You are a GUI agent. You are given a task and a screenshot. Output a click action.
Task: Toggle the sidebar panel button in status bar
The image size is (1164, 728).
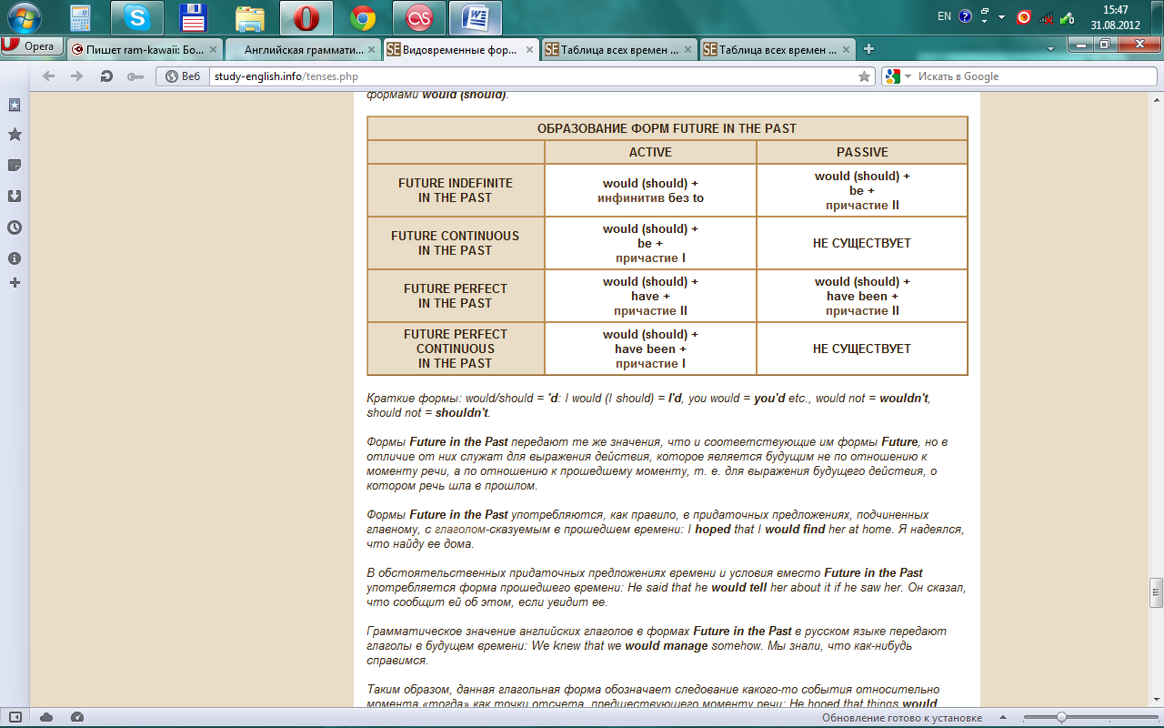pyautogui.click(x=15, y=717)
